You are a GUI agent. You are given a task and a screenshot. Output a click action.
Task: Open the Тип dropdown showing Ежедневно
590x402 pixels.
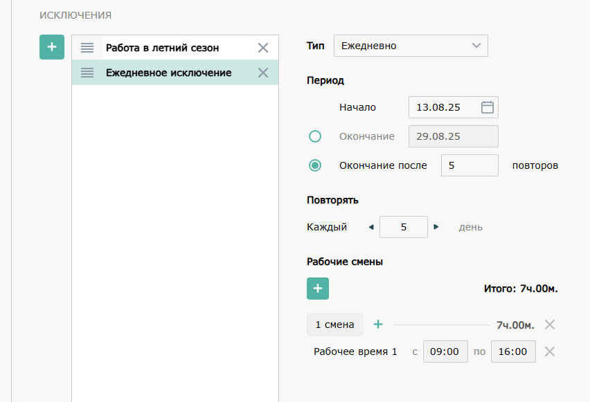click(411, 46)
